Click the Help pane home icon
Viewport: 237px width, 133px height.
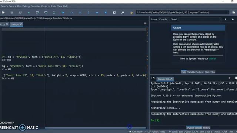point(226,19)
